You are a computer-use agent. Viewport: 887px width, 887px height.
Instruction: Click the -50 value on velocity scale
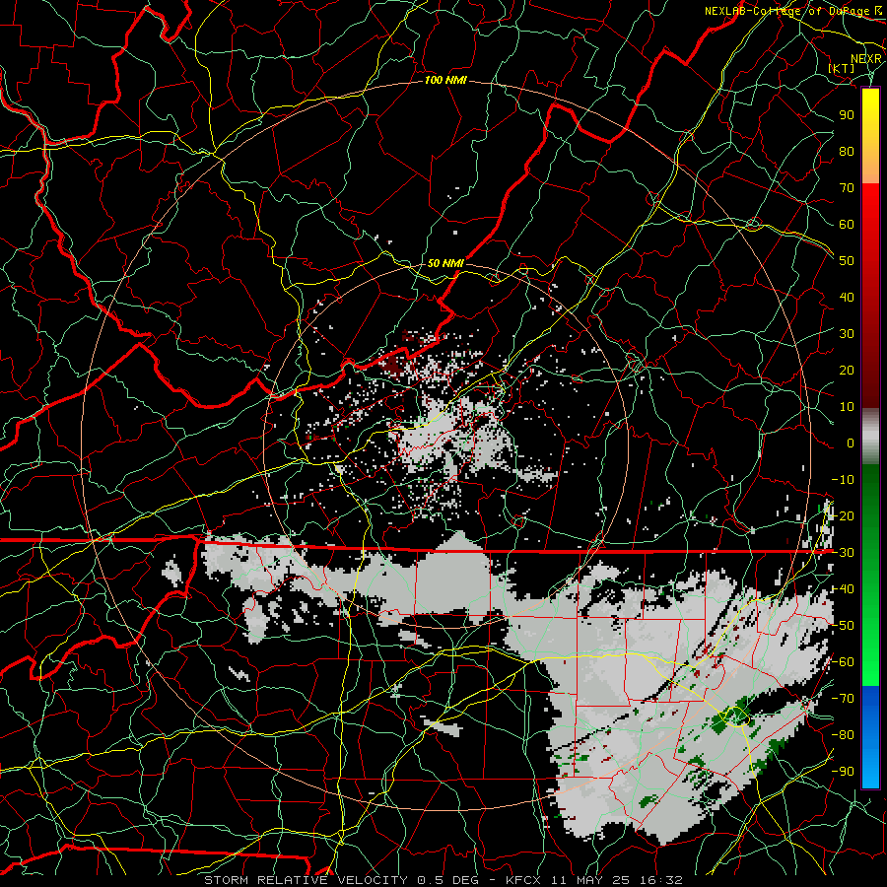(843, 626)
